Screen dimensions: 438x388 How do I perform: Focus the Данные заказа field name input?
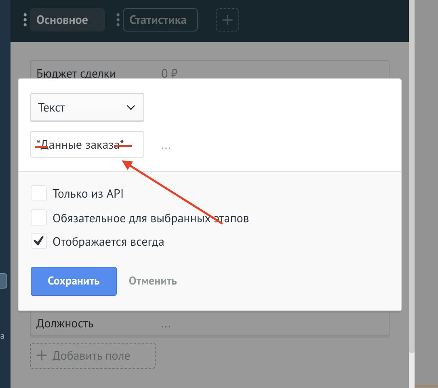tap(87, 145)
